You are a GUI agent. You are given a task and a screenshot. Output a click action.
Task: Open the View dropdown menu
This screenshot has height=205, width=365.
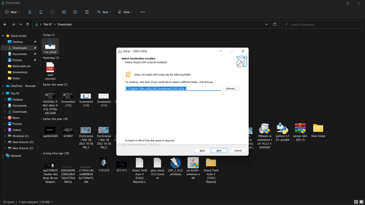point(125,12)
